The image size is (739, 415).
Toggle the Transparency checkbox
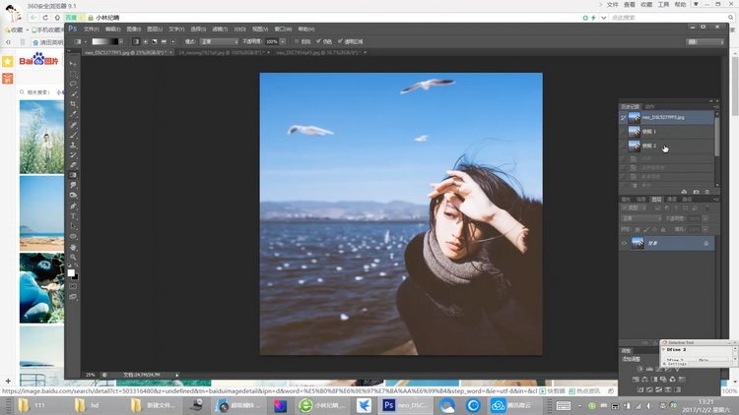(340, 41)
